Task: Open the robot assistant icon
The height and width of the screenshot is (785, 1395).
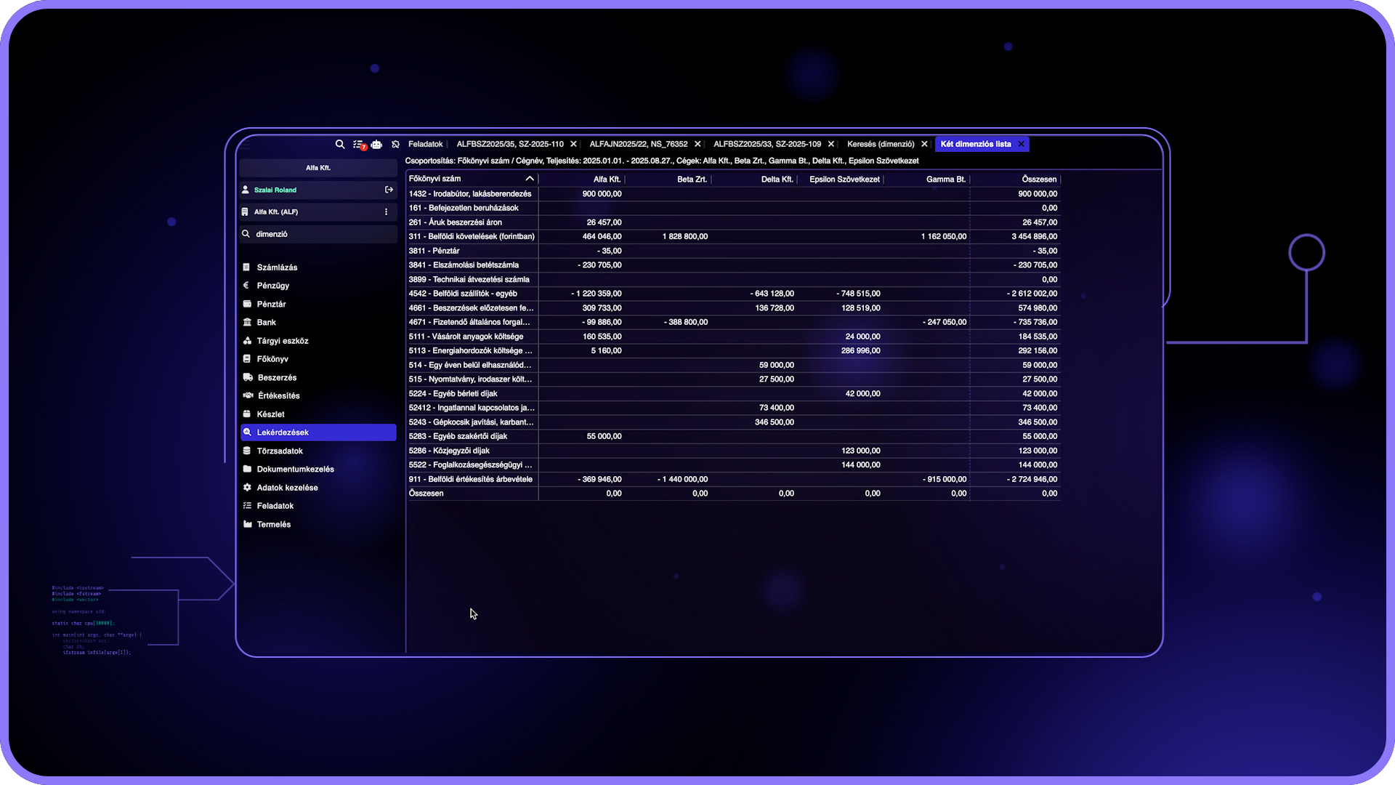Action: pos(376,144)
